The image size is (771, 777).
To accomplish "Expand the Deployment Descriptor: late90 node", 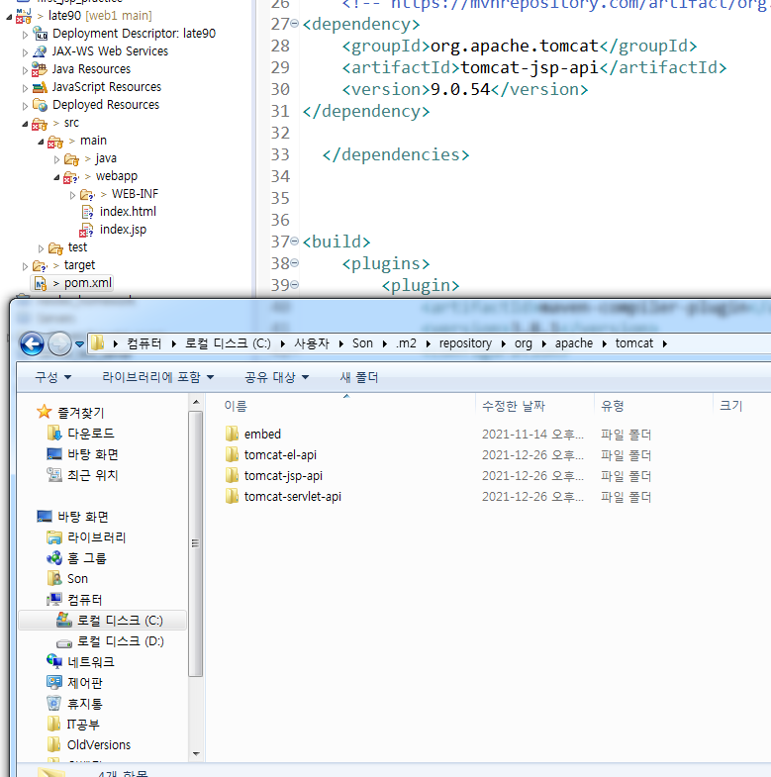I will (26, 35).
